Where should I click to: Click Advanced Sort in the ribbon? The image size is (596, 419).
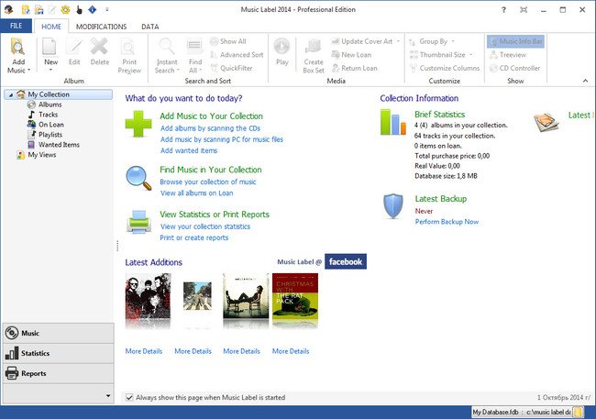(x=237, y=55)
